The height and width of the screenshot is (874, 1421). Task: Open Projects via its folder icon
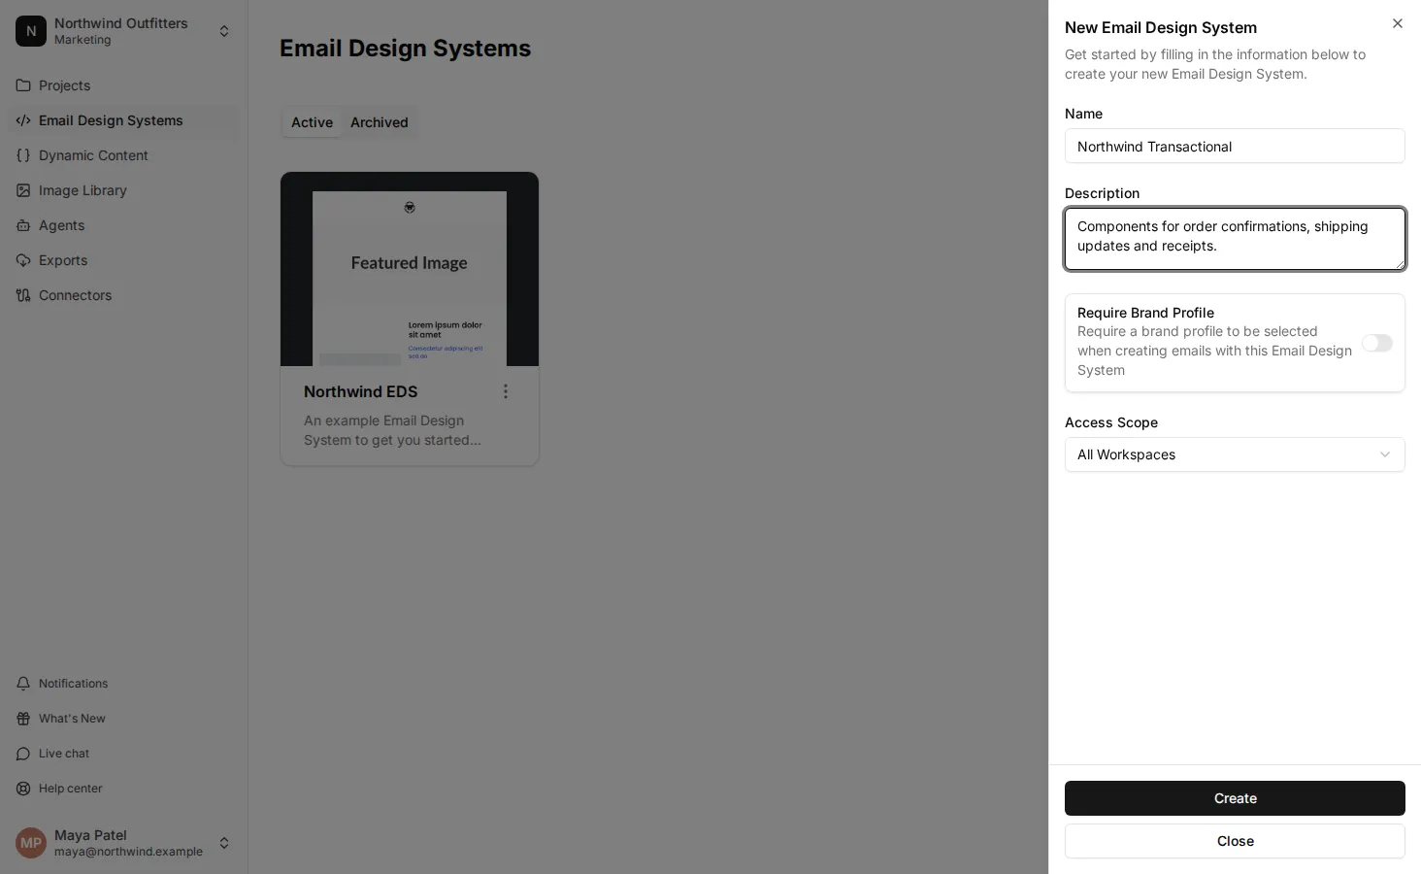click(23, 85)
